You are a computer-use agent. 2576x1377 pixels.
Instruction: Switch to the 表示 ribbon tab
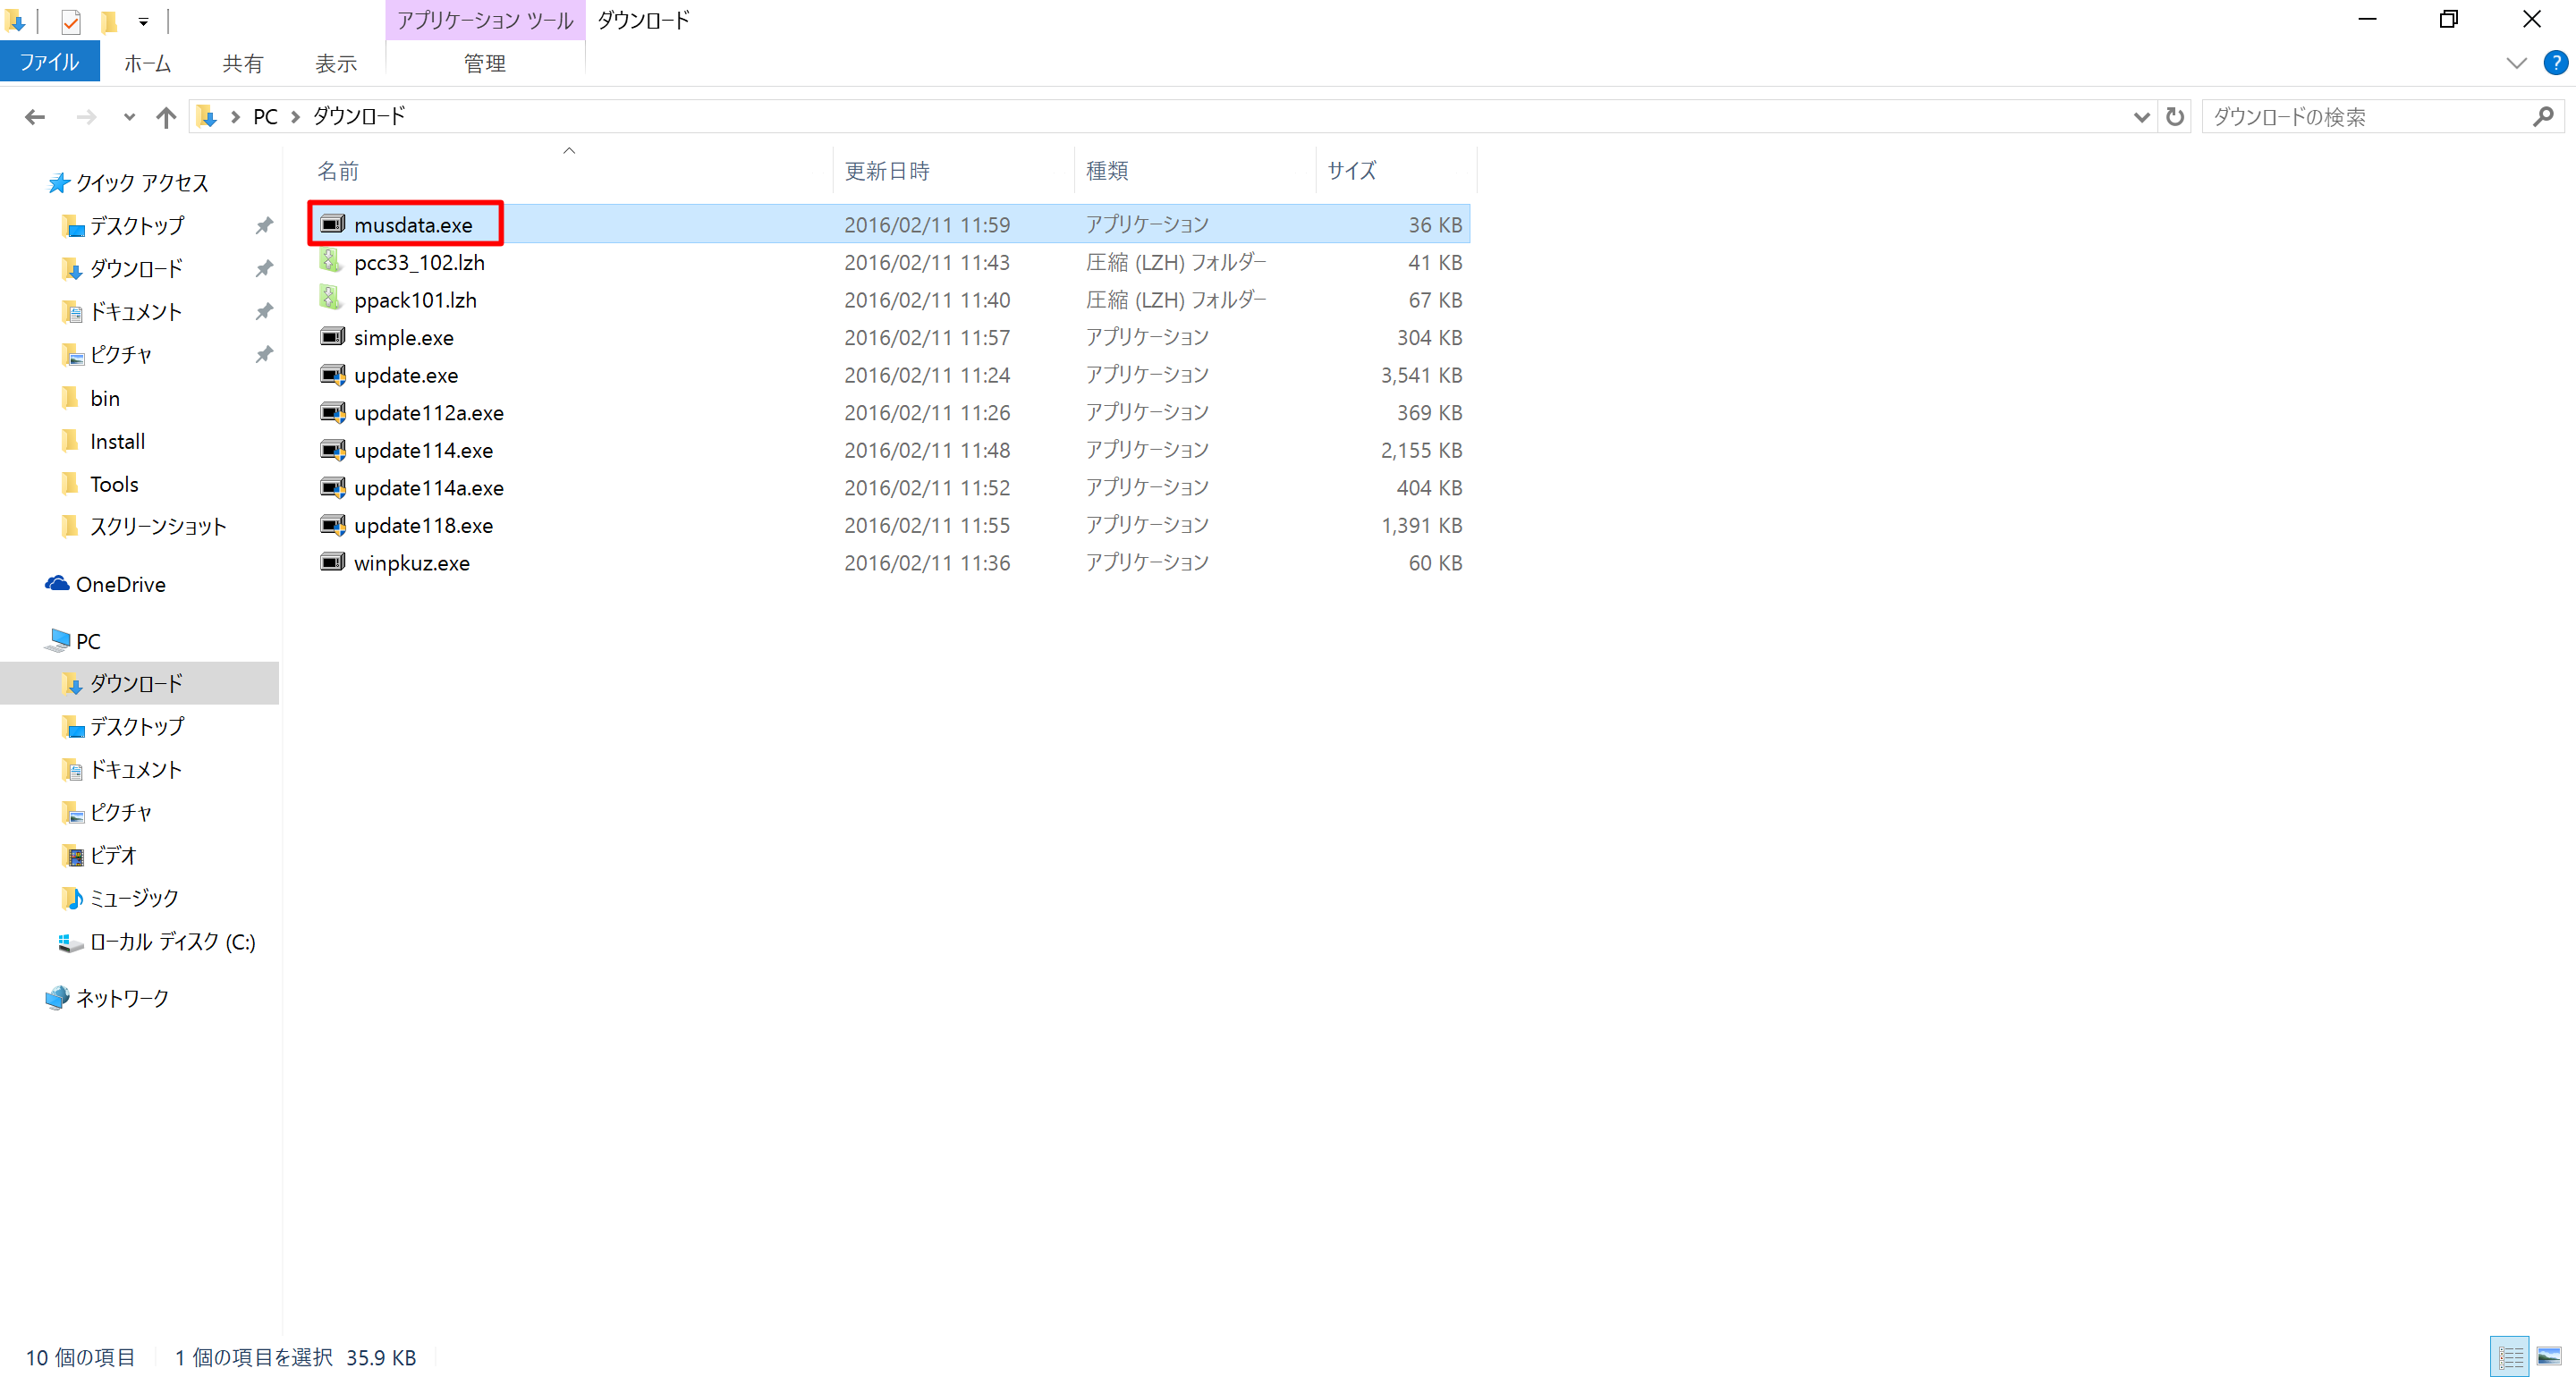click(336, 63)
